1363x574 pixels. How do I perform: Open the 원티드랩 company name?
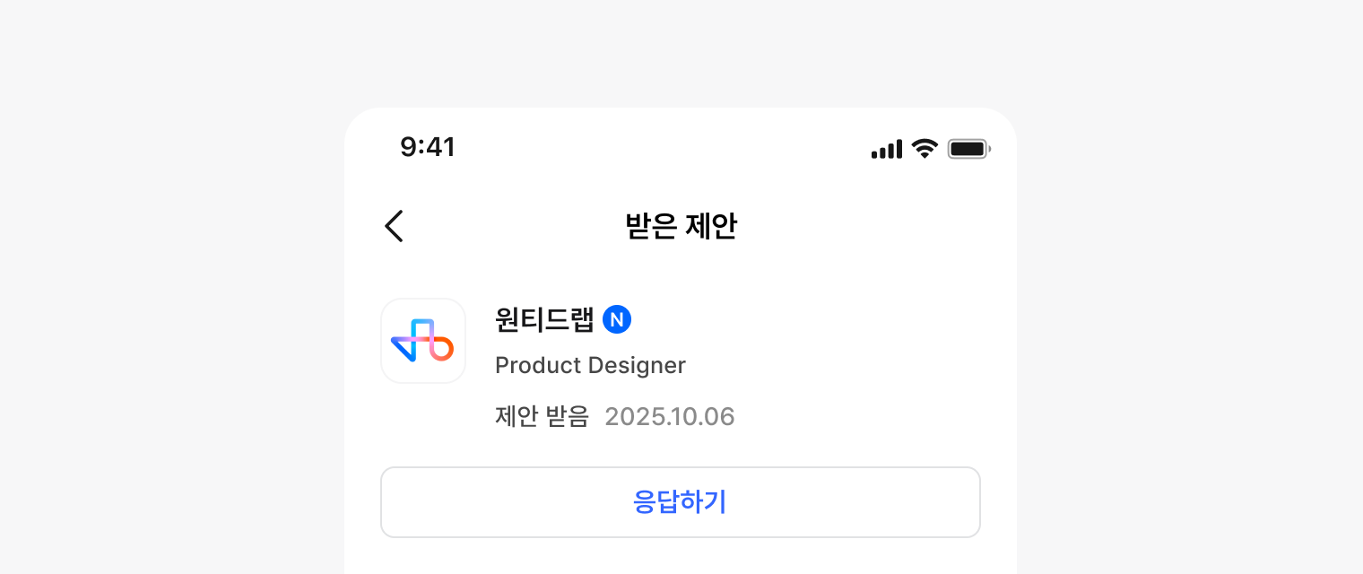[544, 319]
